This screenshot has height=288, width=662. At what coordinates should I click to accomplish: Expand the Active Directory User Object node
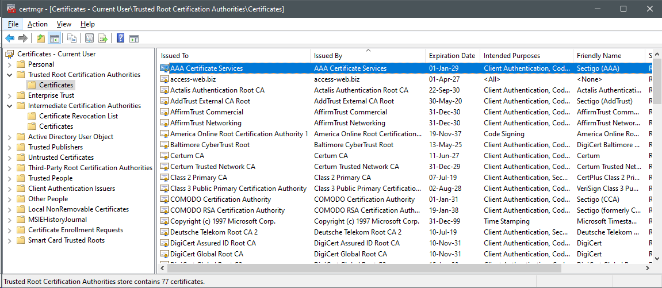(10, 137)
